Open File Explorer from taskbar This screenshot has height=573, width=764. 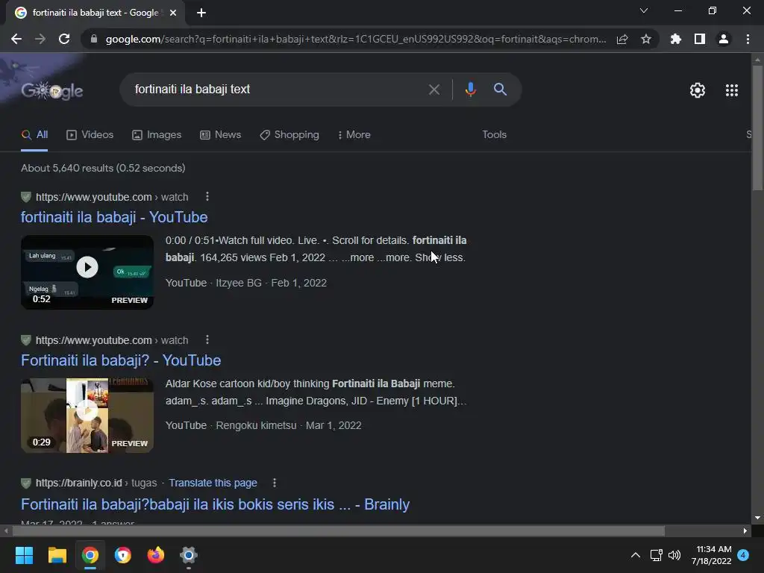tap(57, 555)
